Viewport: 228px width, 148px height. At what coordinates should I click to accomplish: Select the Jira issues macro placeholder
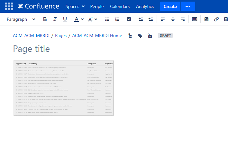[x=64, y=88]
